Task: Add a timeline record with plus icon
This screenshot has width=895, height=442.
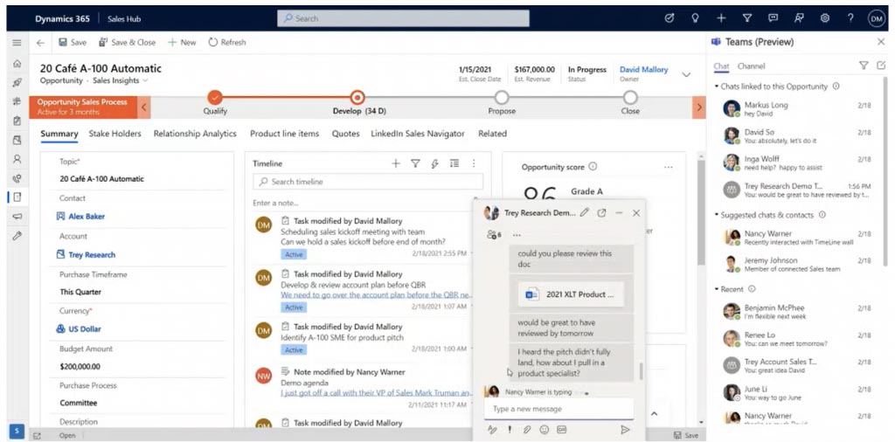Action: 396,163
